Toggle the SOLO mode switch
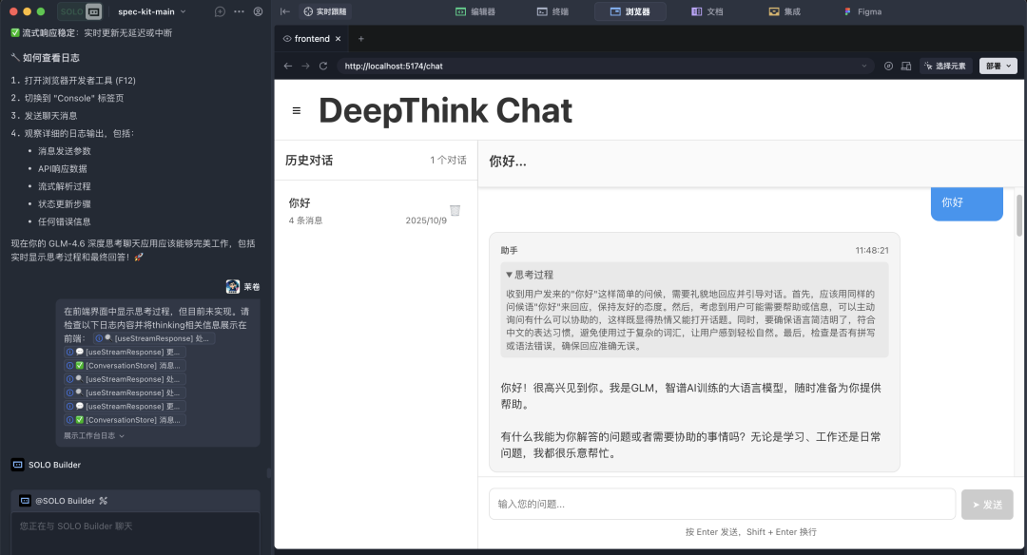The image size is (1027, 555). tap(80, 11)
